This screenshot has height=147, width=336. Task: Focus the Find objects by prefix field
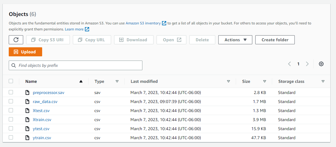tap(76, 65)
